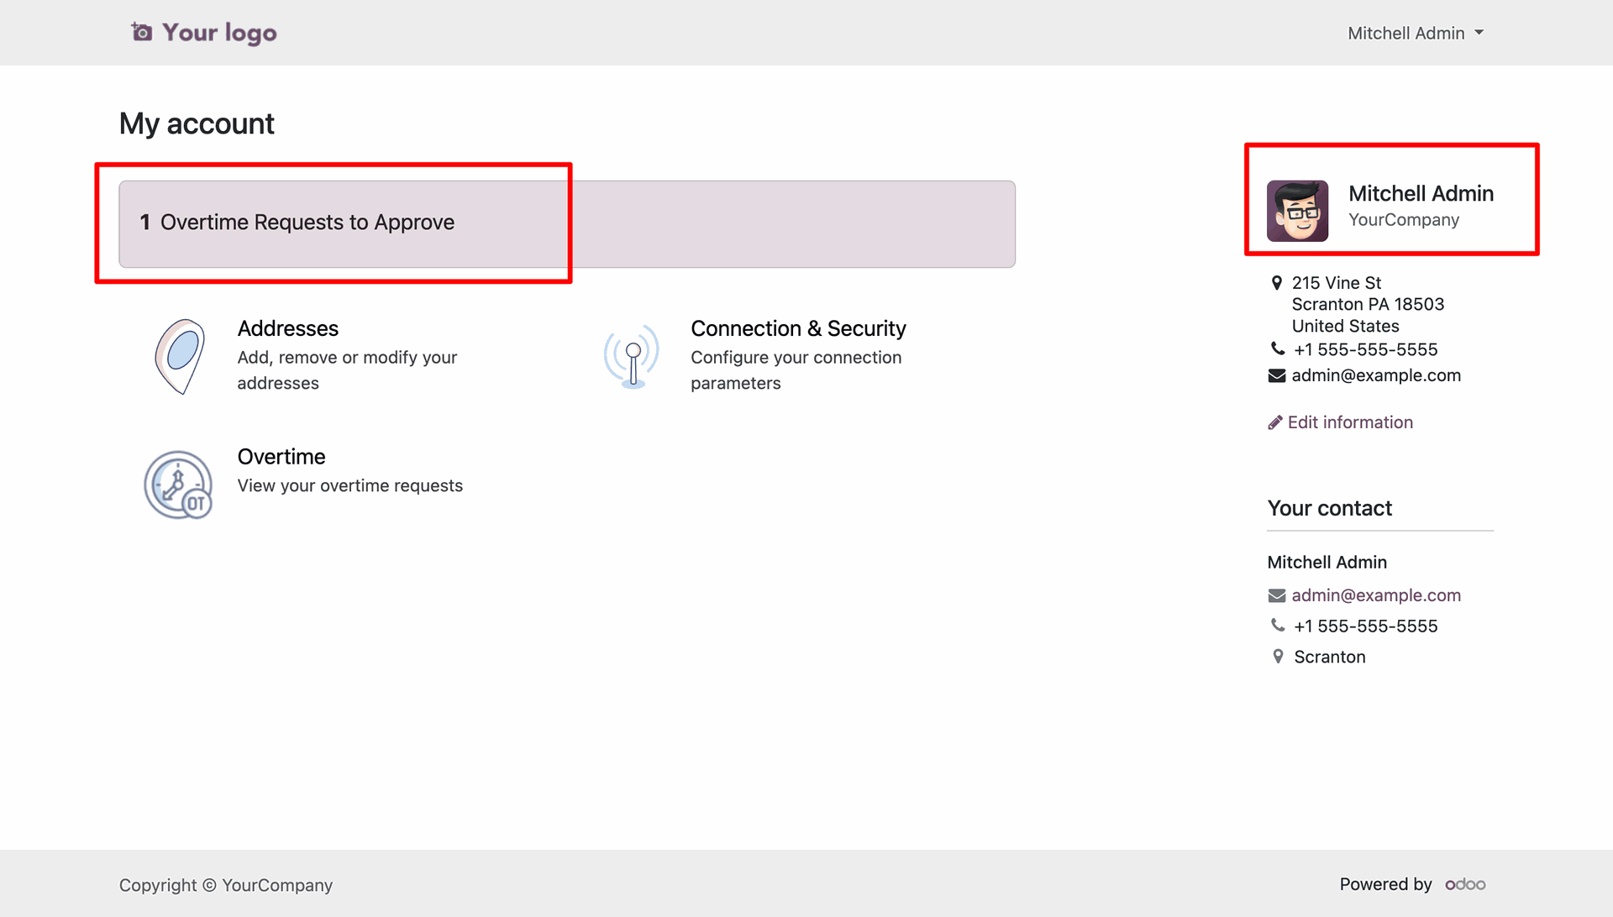The image size is (1613, 917).
Task: Click admin@example.com link under Your contact
Action: click(x=1375, y=595)
